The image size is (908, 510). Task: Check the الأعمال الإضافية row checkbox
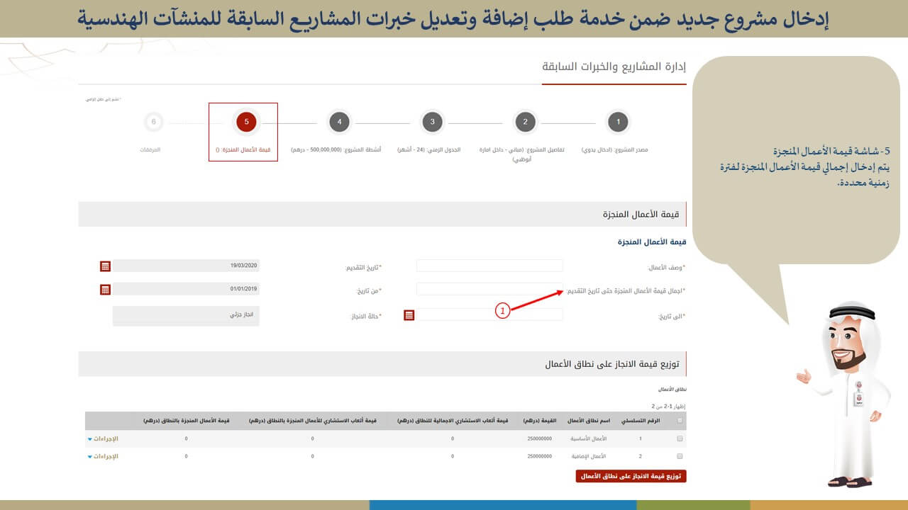(x=680, y=457)
